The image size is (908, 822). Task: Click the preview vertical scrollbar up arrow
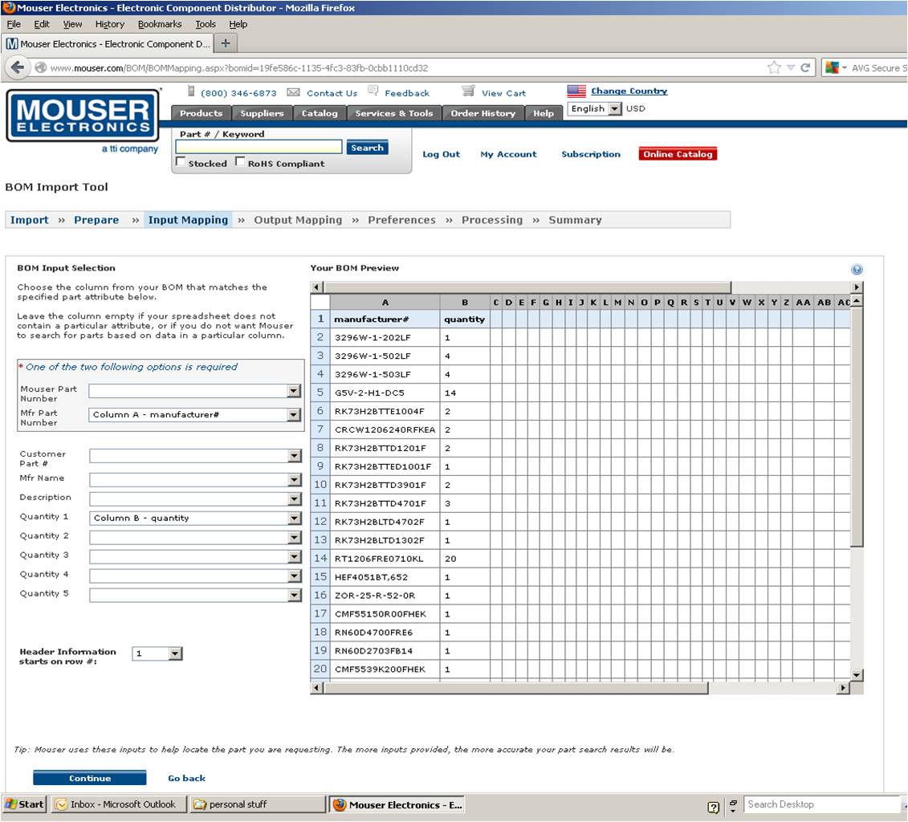point(857,301)
